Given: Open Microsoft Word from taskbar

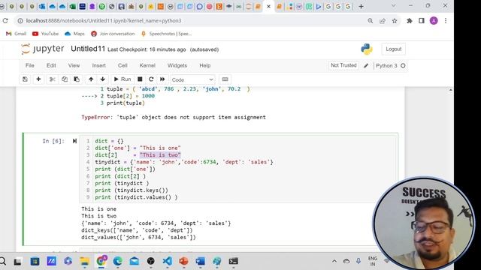Looking at the screenshot, I should point(201,261).
